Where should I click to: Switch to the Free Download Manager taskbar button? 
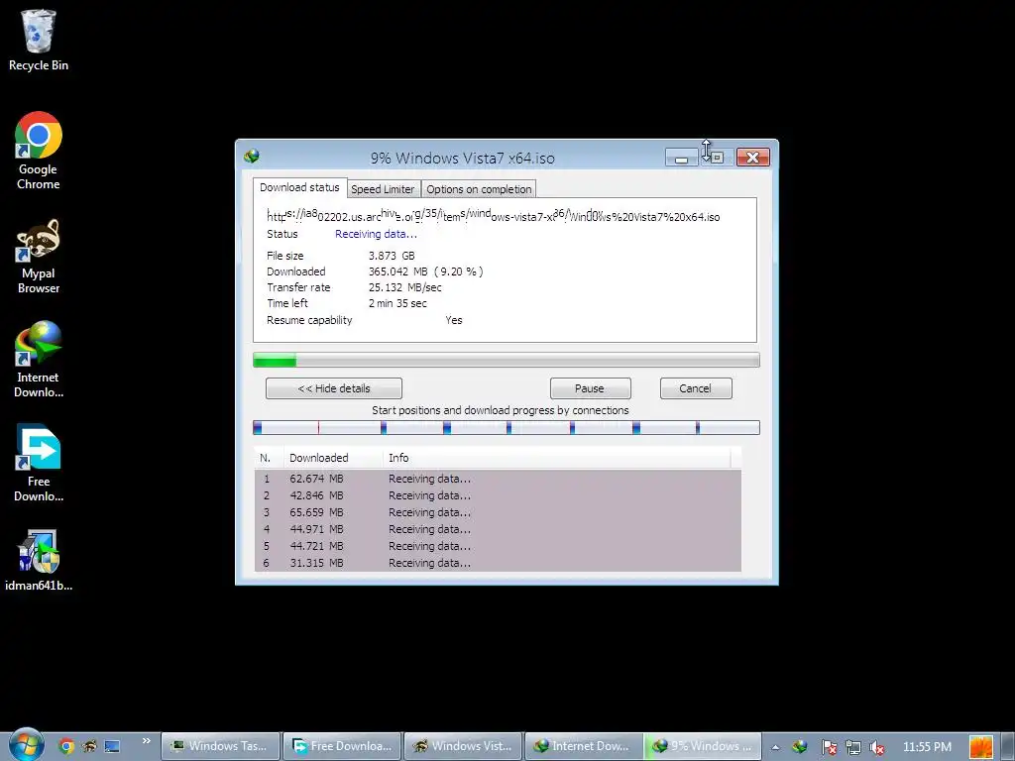tap(342, 746)
